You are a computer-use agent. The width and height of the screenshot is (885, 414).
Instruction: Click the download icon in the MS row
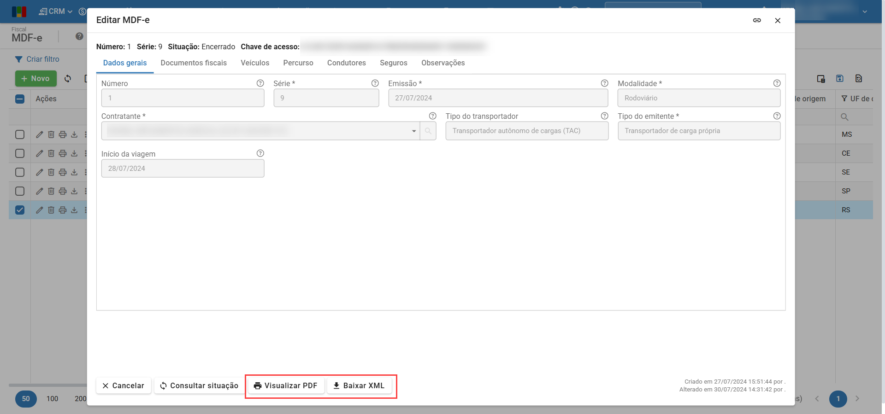[74, 134]
